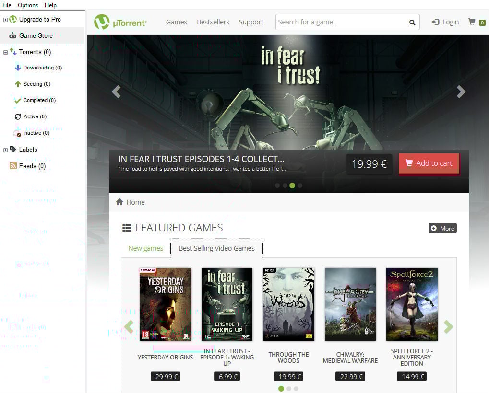
Task: Open the Support store page
Action: [251, 22]
